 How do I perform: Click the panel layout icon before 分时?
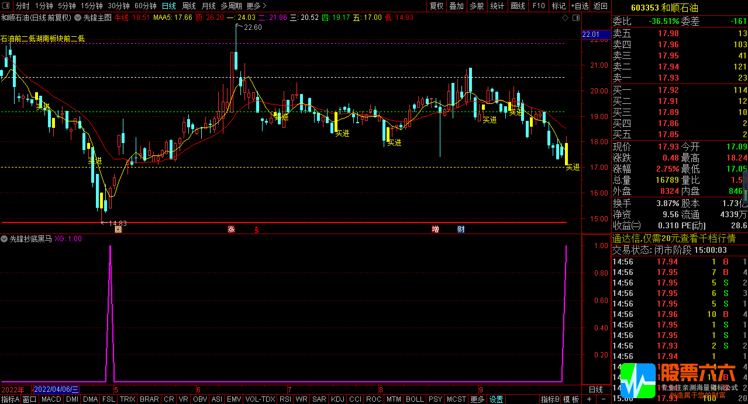[x=6, y=6]
